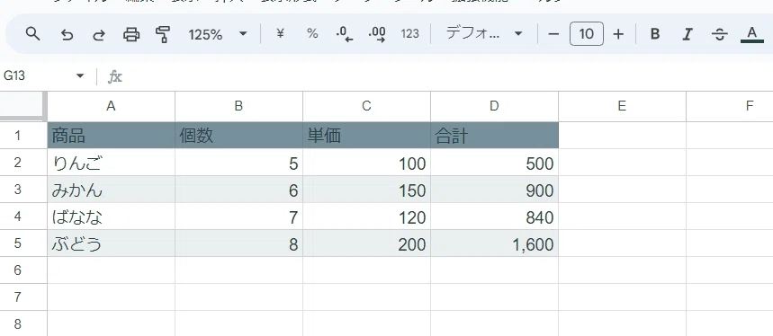
Task: Open the text color picker
Action: 751,34
